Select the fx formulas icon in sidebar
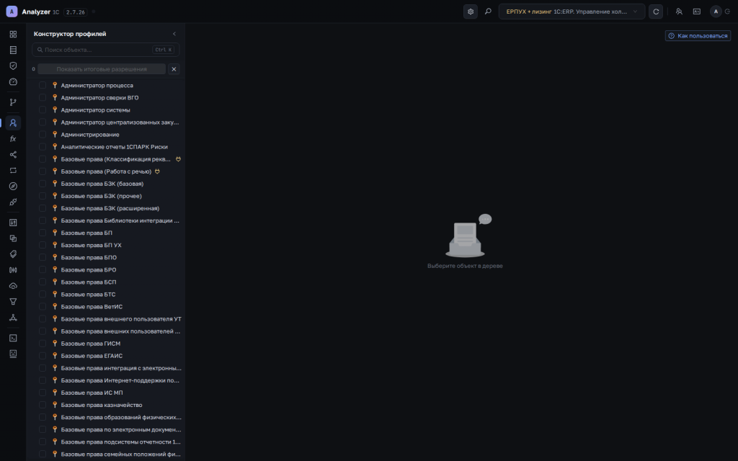The height and width of the screenshot is (461, 738). (x=13, y=139)
